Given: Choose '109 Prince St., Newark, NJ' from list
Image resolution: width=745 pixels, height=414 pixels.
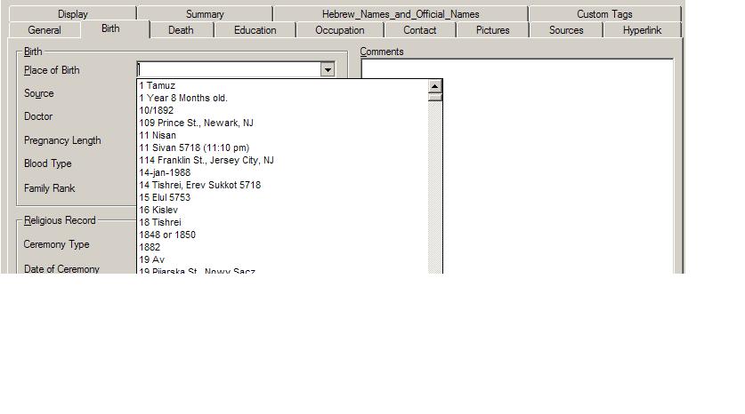Looking at the screenshot, I should [x=197, y=123].
